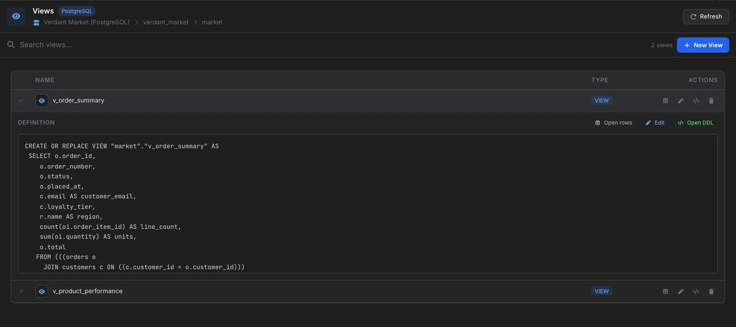Click Edit link in definition panel
Viewport: 736px width, 327px height.
655,123
